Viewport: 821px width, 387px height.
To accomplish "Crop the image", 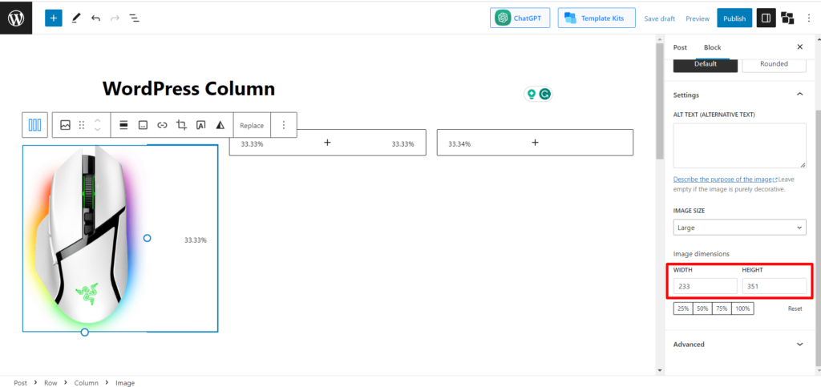I will [x=182, y=125].
